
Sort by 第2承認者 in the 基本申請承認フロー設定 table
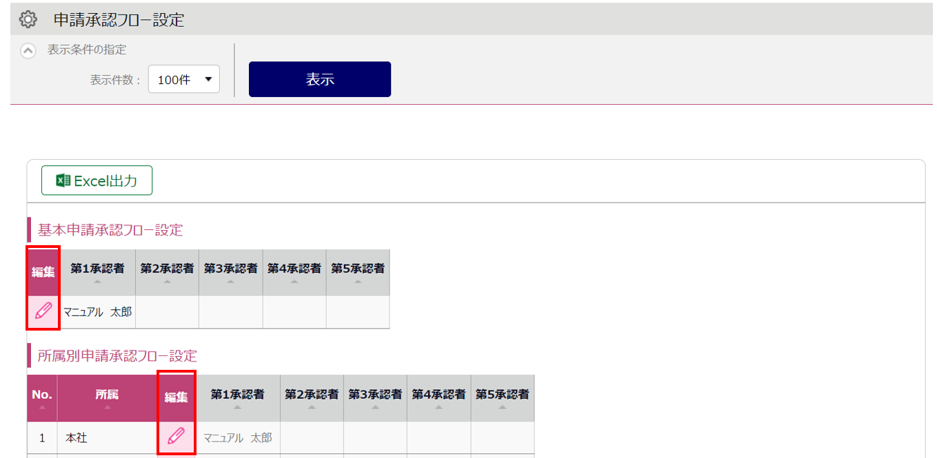tap(168, 273)
